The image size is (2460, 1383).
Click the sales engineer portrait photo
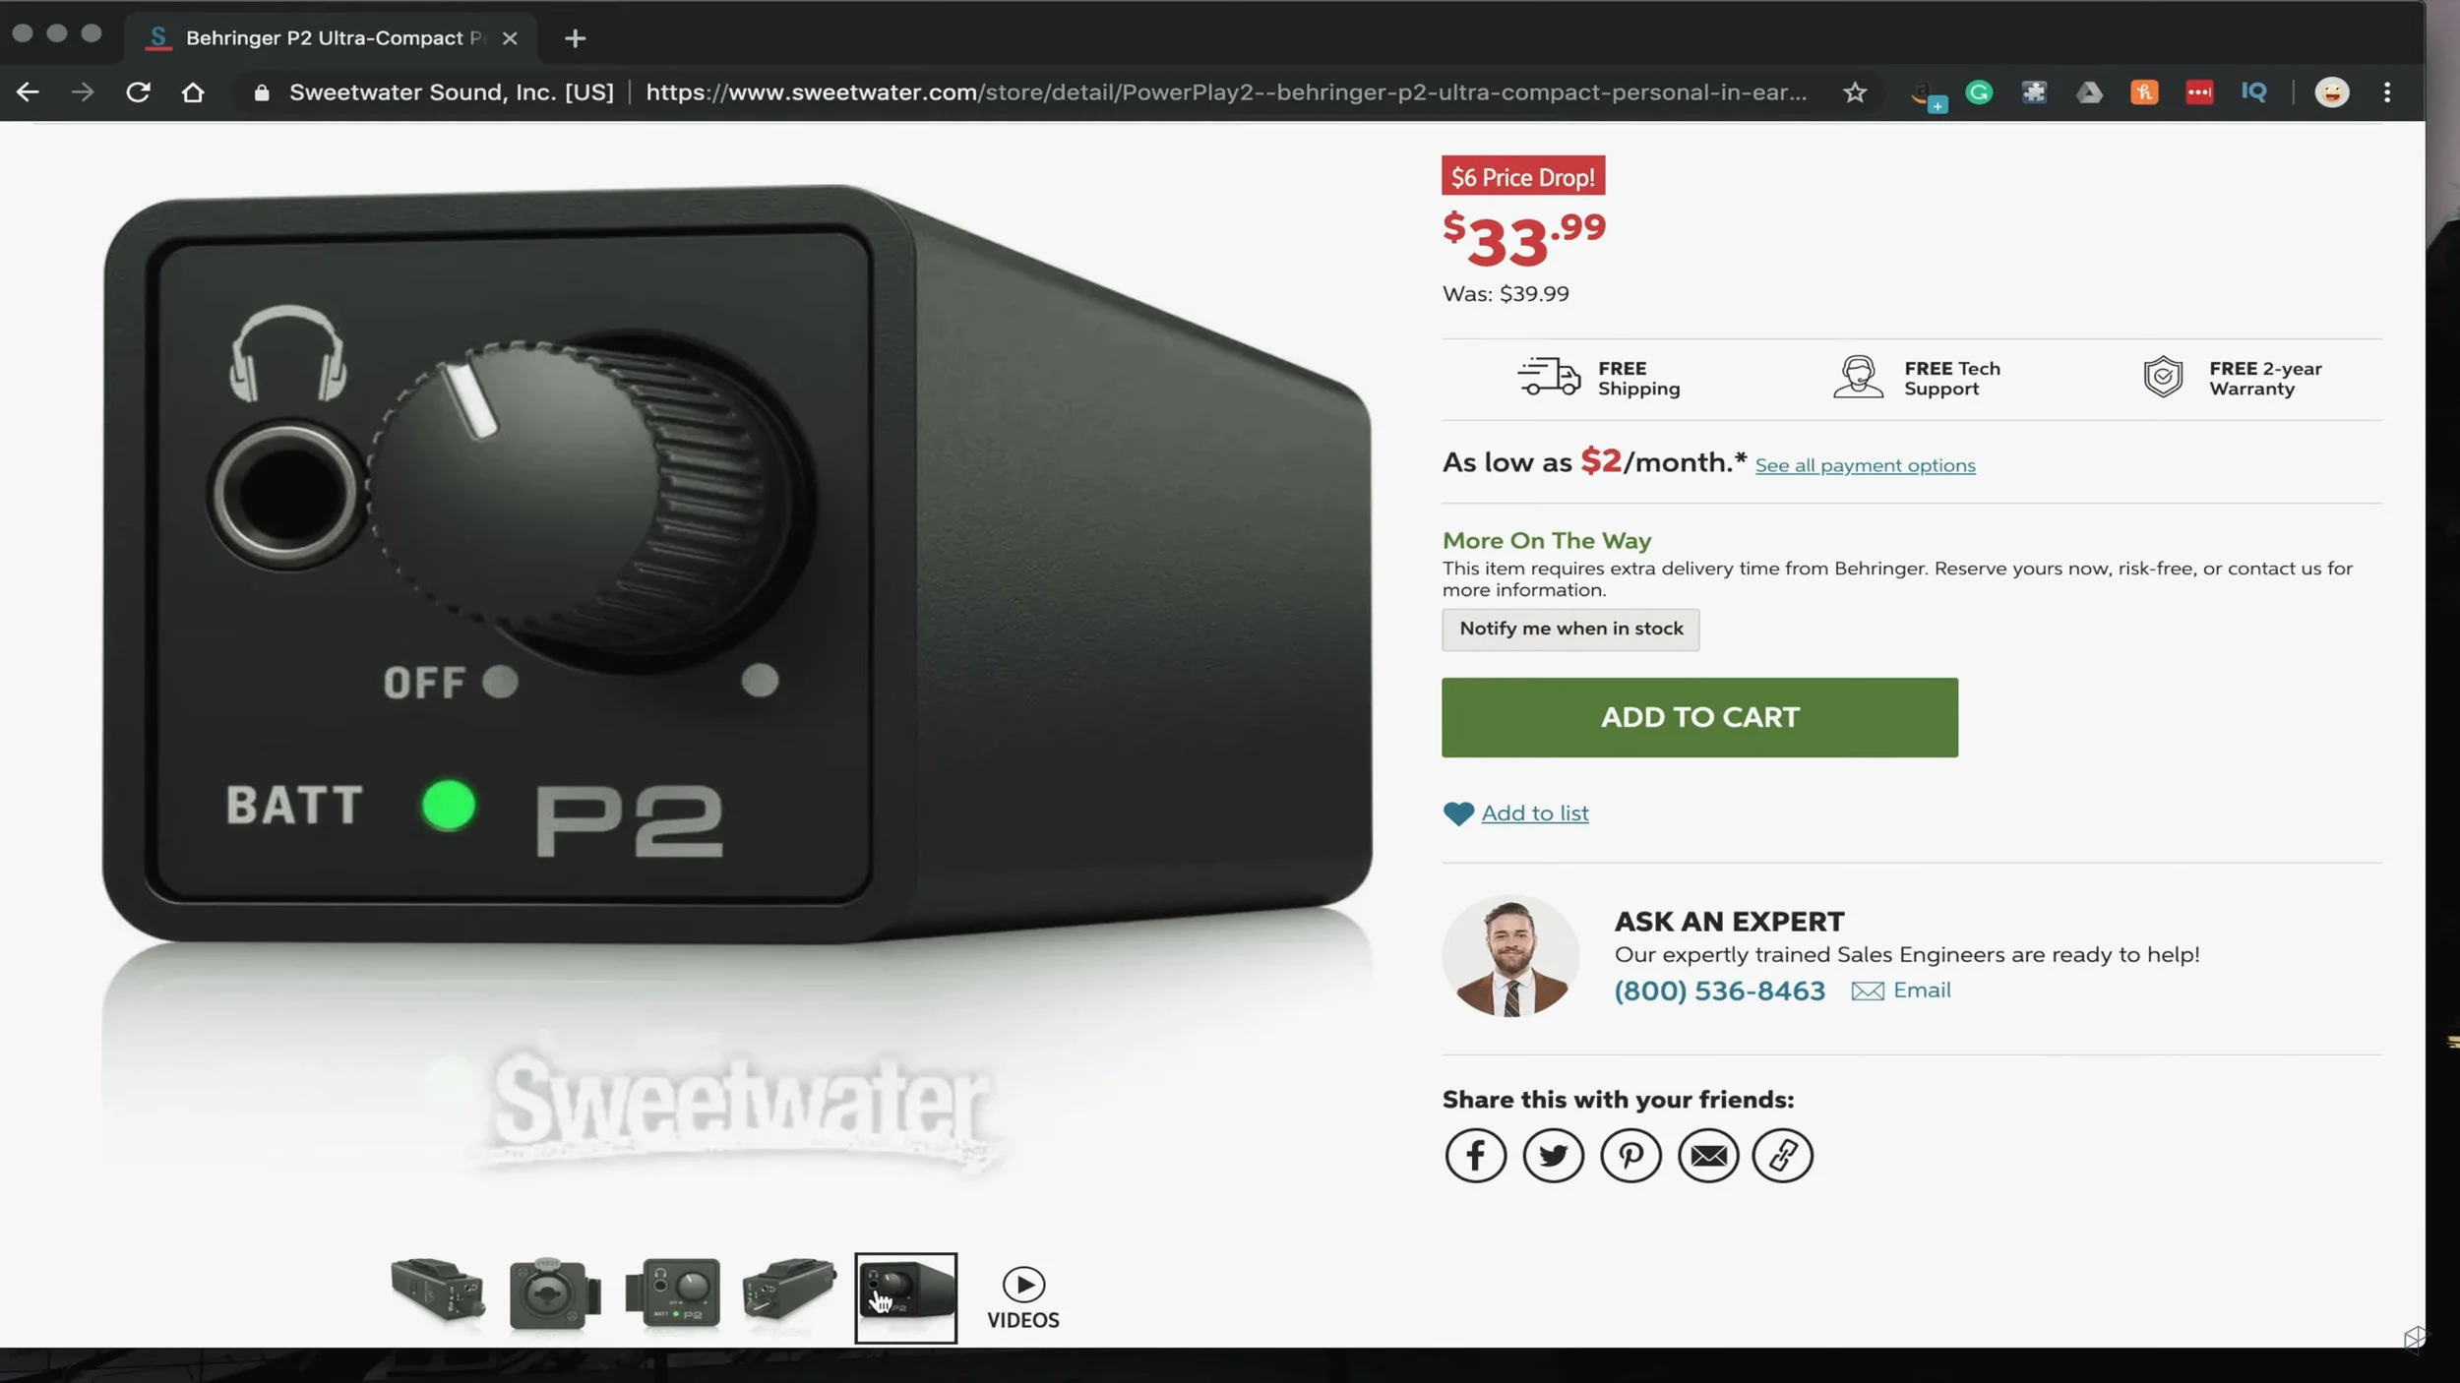(x=1510, y=955)
